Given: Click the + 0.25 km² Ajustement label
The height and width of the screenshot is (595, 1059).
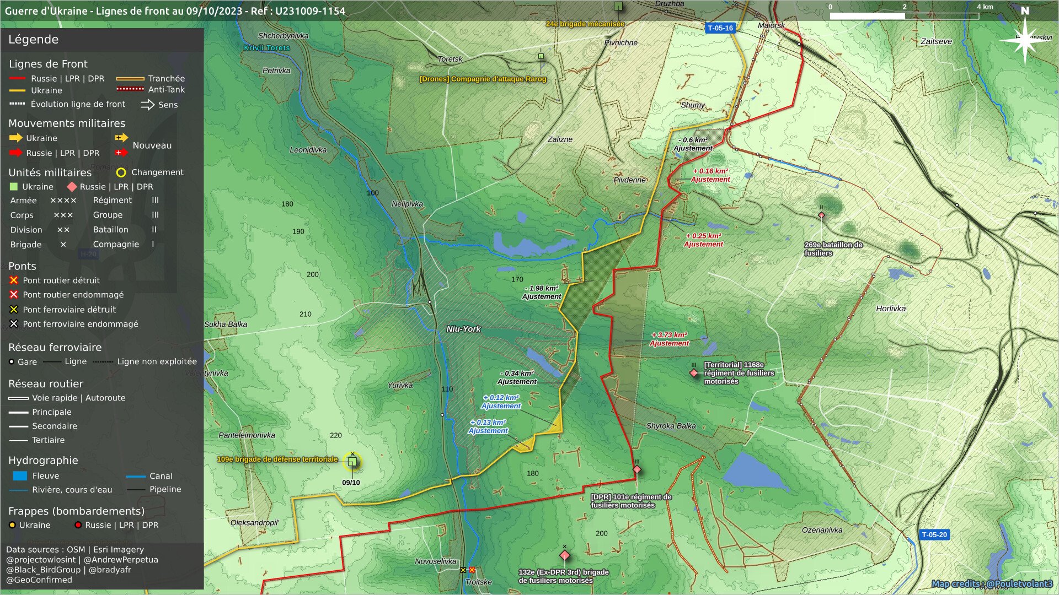Looking at the screenshot, I should 703,240.
